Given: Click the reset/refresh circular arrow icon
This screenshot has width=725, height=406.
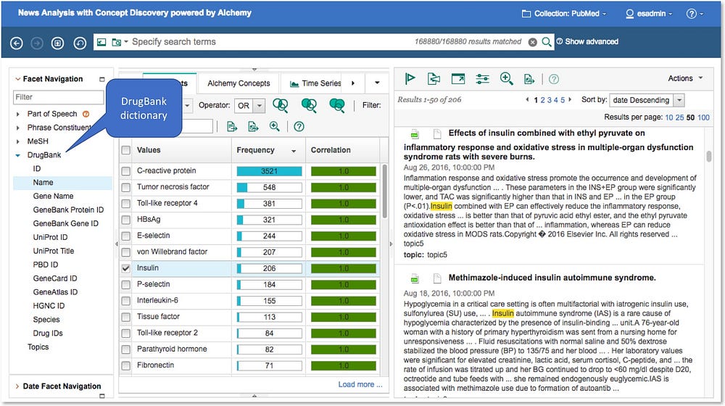Looking at the screenshot, I should 80,43.
